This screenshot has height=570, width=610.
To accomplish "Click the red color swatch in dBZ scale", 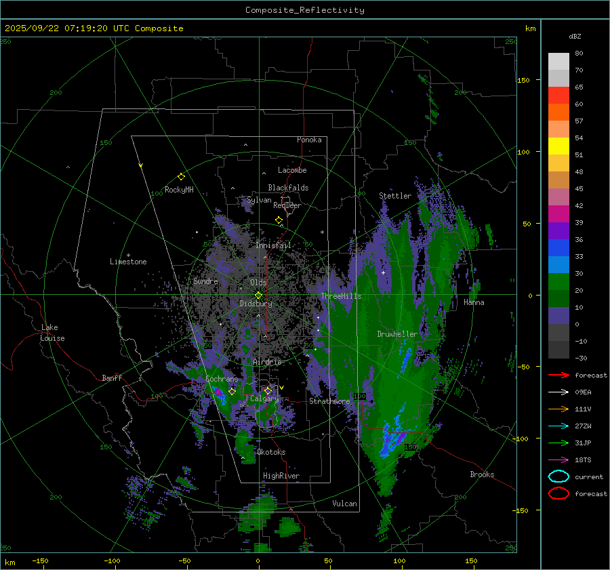I will 558,96.
